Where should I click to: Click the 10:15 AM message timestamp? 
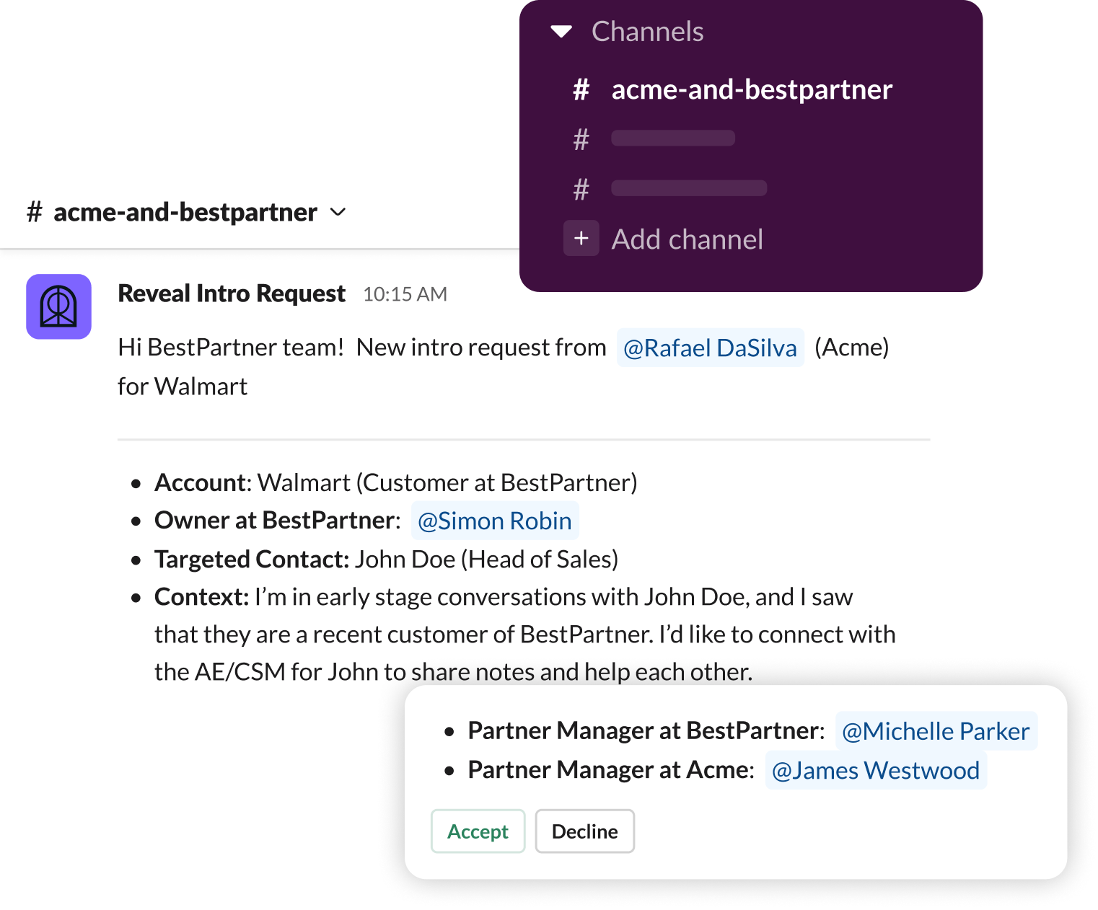pos(405,294)
